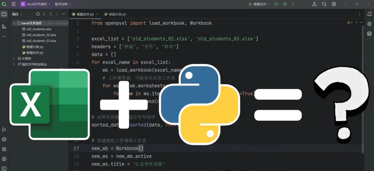Click line number 17 in gutter

[76, 148]
